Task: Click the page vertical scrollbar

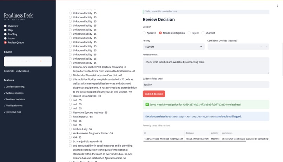Action: [282, 60]
